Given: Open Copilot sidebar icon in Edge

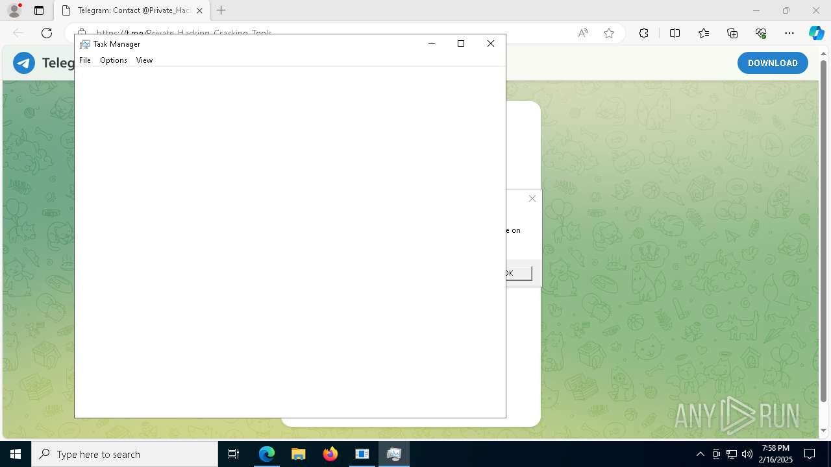Looking at the screenshot, I should [816, 33].
